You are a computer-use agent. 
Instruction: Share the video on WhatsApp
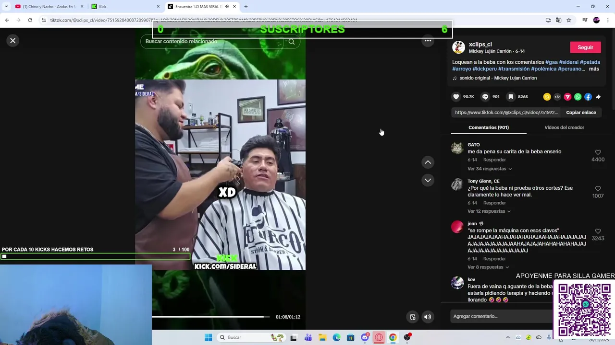[578, 97]
